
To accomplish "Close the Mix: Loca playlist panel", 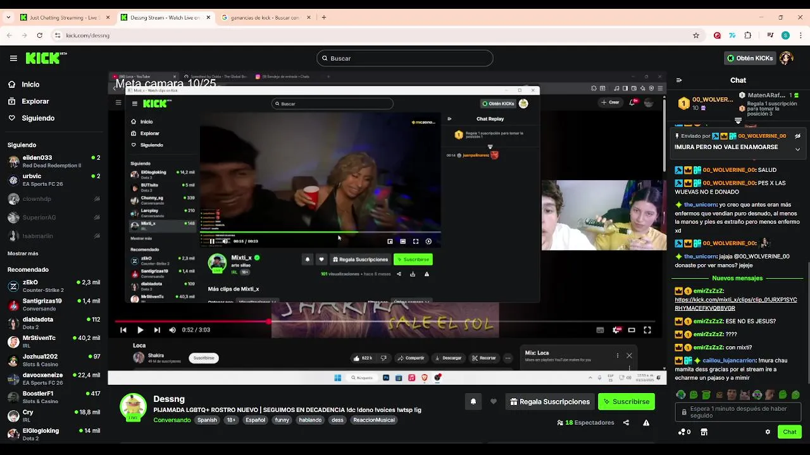I will click(629, 356).
